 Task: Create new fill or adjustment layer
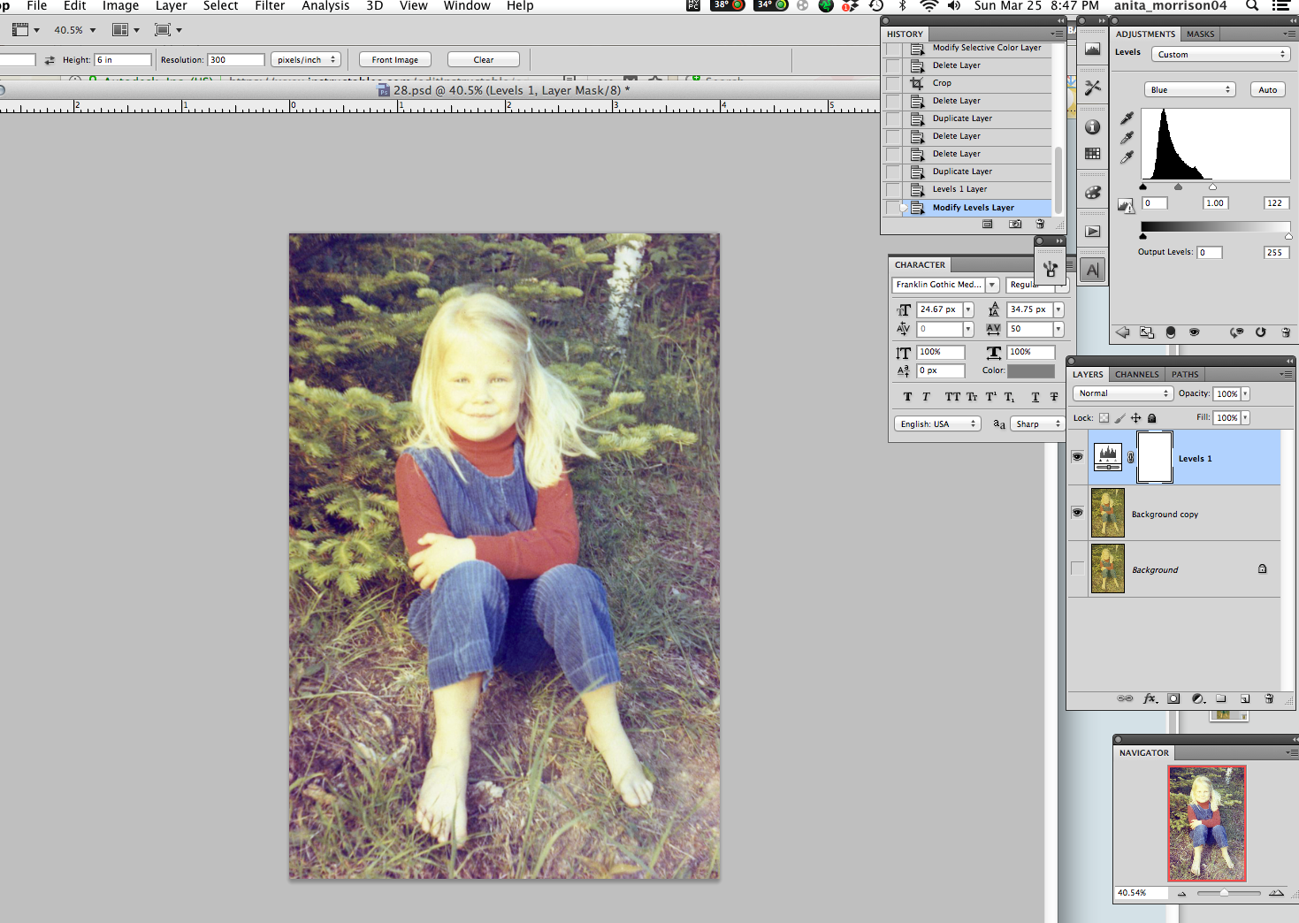[x=1198, y=698]
